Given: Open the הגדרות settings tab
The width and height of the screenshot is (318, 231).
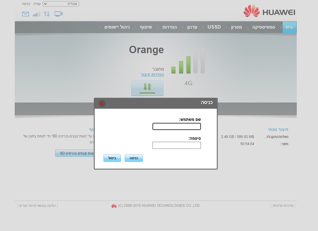Looking at the screenshot, I should pos(169,27).
